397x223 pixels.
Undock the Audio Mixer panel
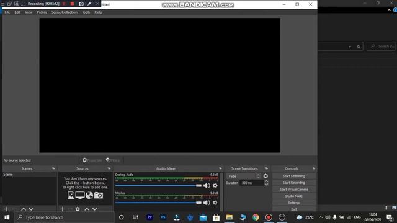220,168
